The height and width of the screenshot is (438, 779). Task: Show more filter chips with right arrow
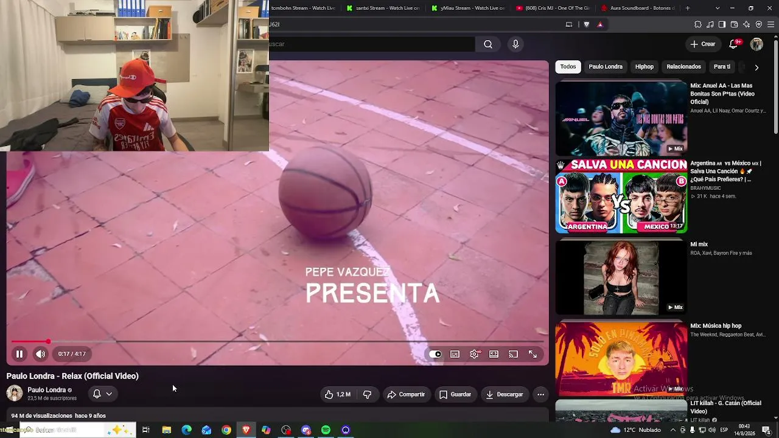point(756,68)
